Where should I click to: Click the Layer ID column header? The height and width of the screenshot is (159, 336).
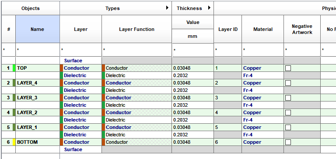(x=228, y=29)
